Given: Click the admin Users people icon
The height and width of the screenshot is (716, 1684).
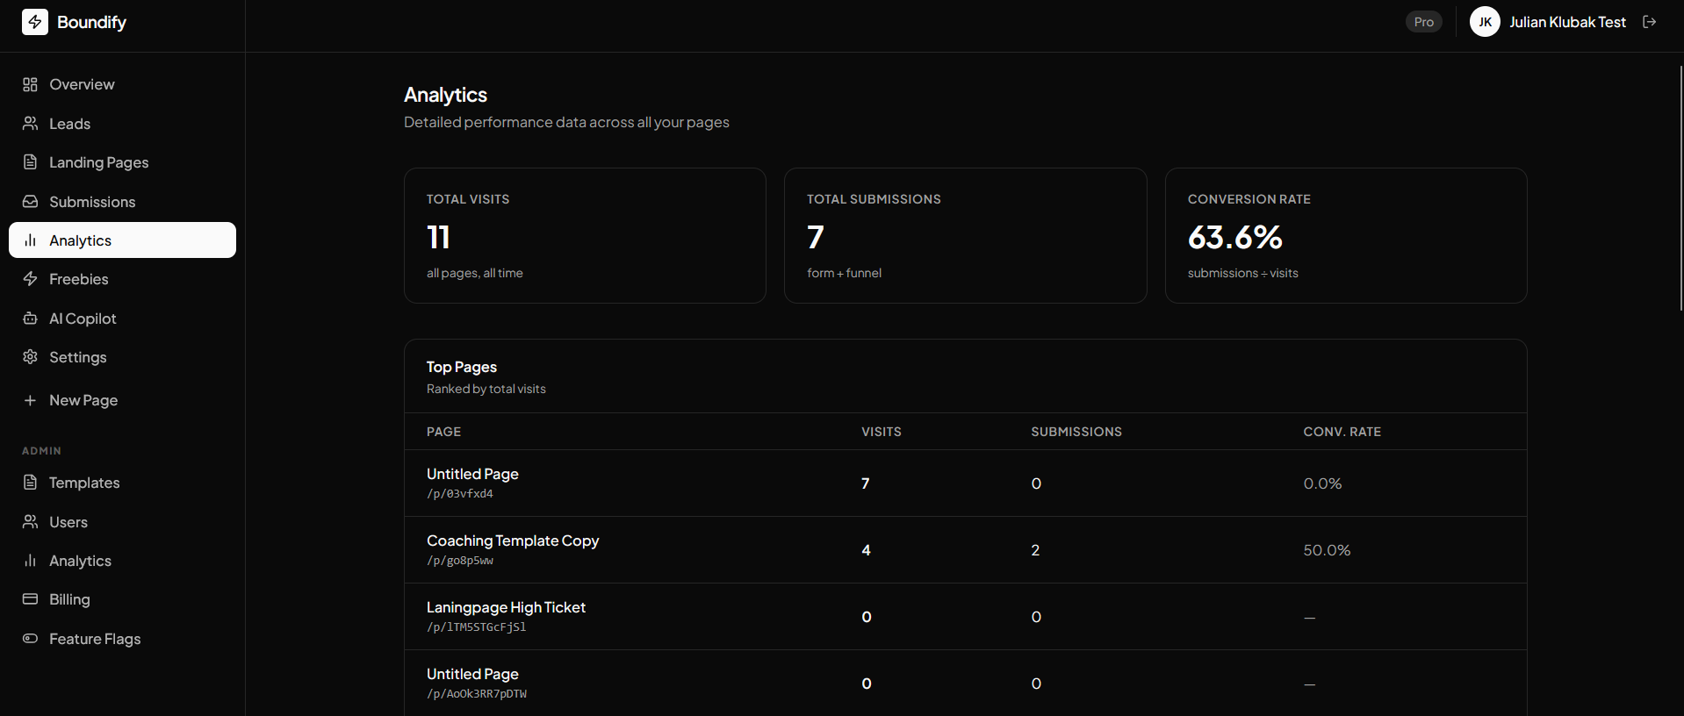Looking at the screenshot, I should [x=30, y=522].
